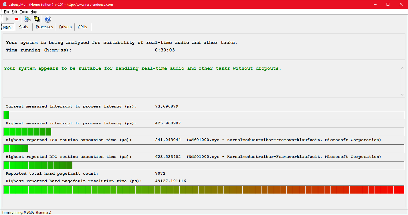The width and height of the screenshot is (408, 215).
Task: Click the green Start monitoring play icon
Action: [8, 19]
